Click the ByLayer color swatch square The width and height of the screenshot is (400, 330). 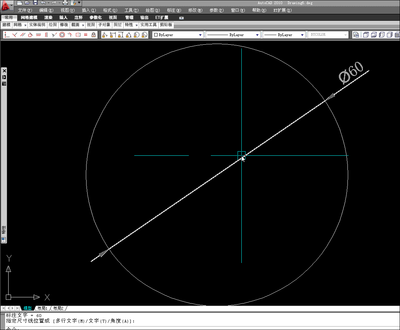156,35
